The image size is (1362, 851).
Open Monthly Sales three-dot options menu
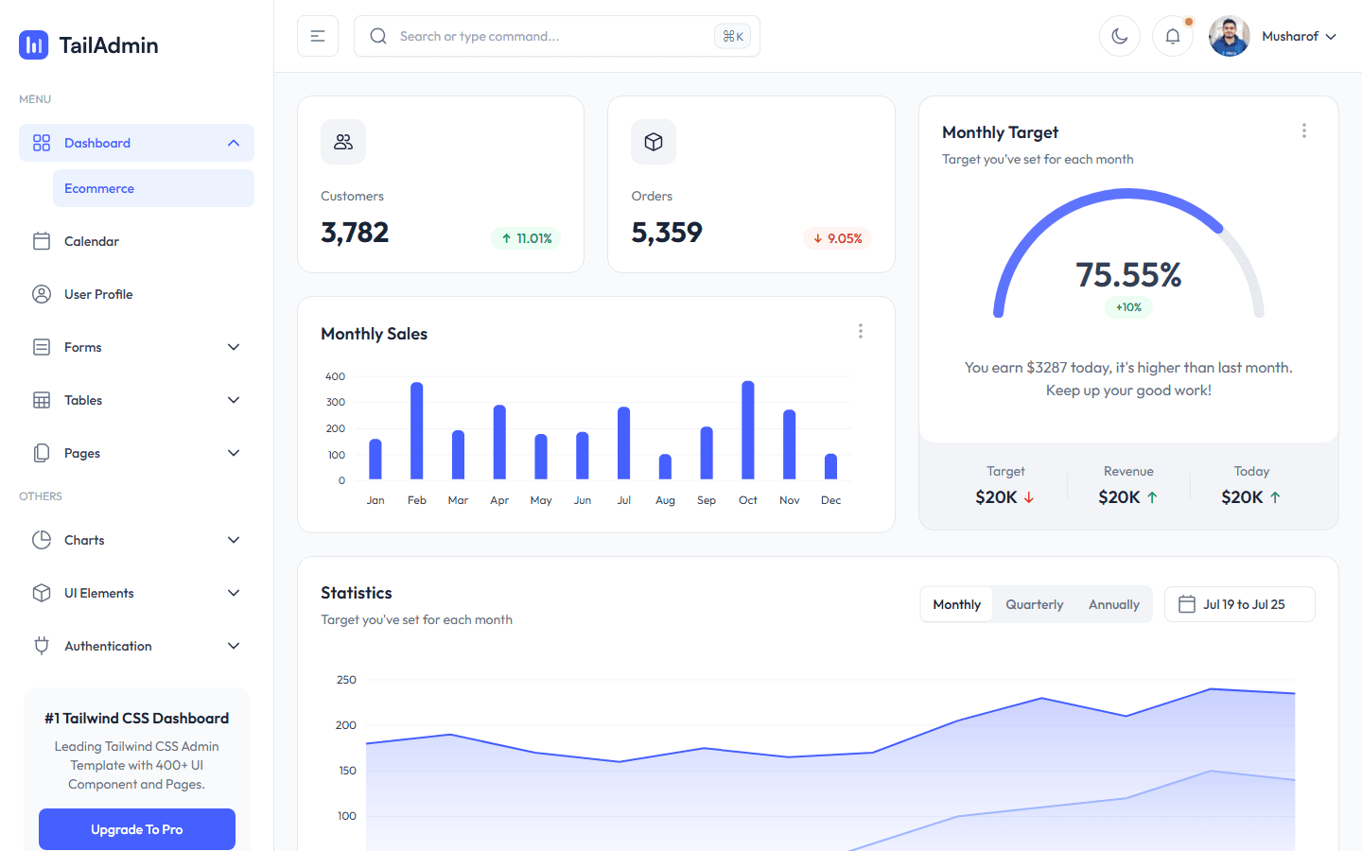point(861,331)
